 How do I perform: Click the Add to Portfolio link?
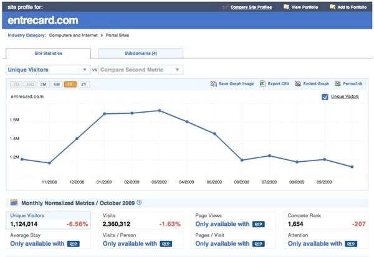pos(352,7)
